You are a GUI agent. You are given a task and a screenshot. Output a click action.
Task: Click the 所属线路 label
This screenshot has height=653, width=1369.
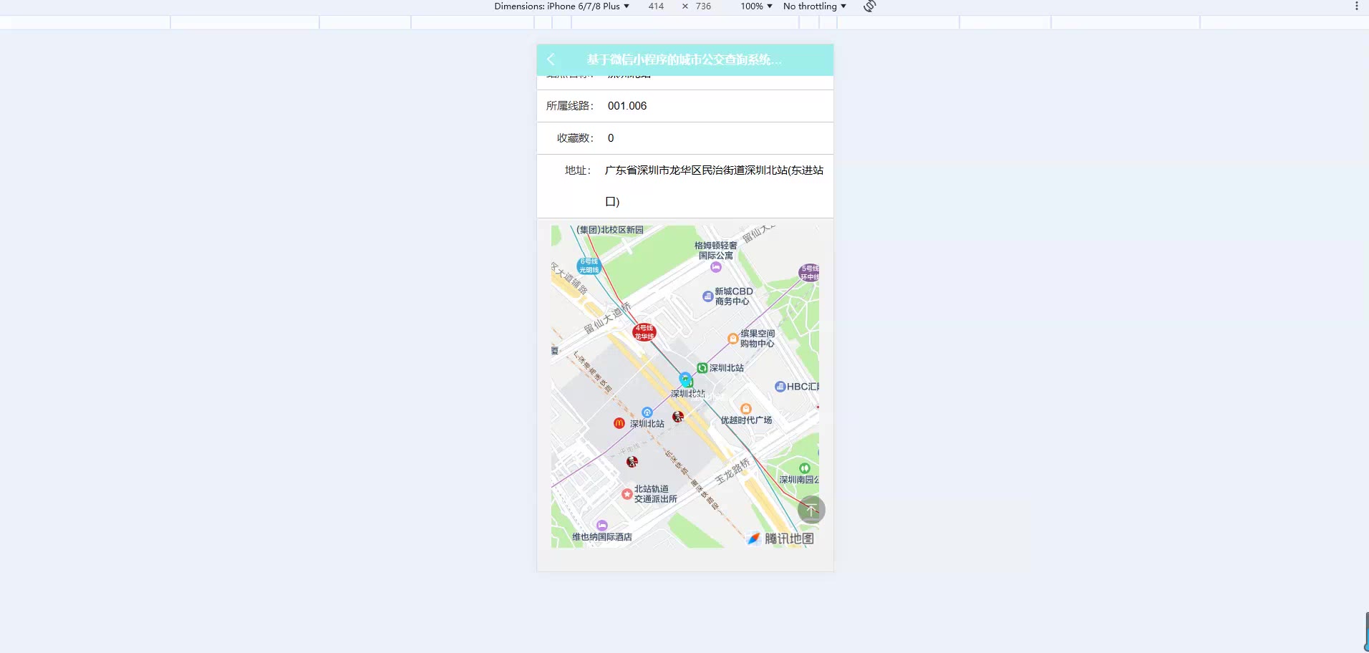pos(570,106)
